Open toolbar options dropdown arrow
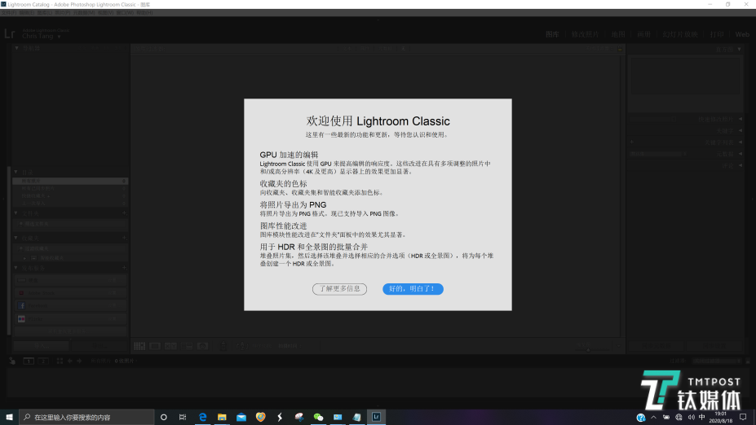The width and height of the screenshot is (756, 425). [619, 346]
